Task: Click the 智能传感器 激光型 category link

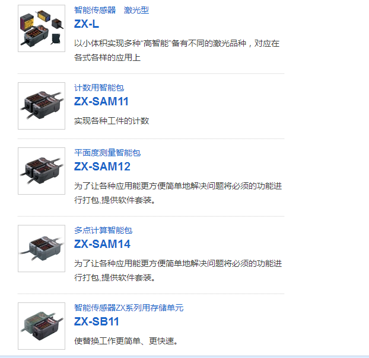Action: (x=112, y=10)
